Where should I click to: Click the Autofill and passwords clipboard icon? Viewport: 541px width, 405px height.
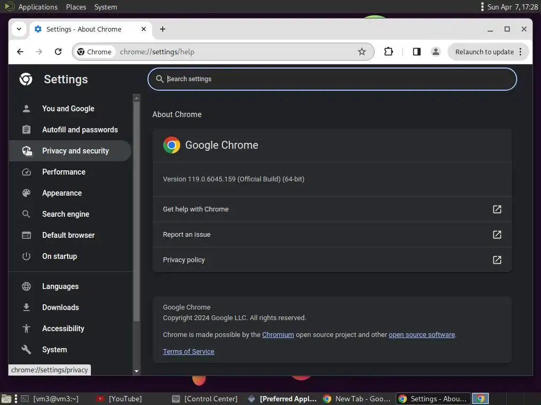click(26, 130)
